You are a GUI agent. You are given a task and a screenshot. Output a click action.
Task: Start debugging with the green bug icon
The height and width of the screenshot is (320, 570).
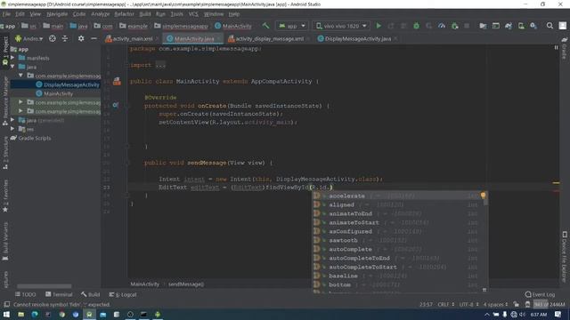416,26
